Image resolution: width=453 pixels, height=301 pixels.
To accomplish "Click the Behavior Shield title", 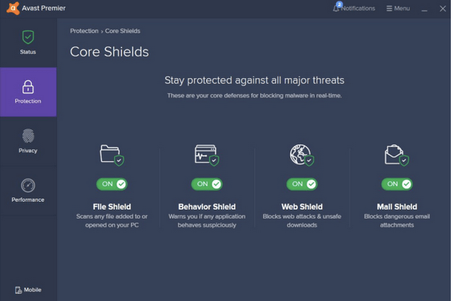I will tap(207, 207).
